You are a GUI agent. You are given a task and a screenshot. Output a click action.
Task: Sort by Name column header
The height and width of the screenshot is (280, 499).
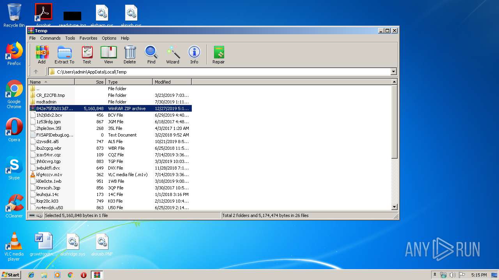[x=51, y=82]
